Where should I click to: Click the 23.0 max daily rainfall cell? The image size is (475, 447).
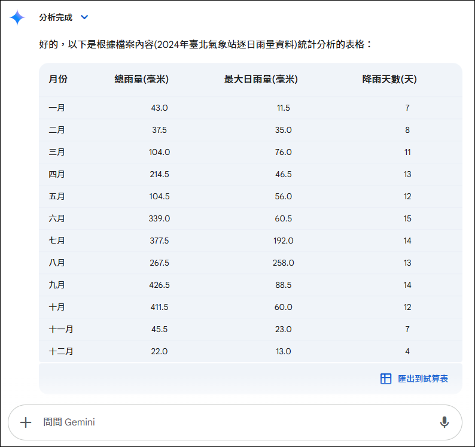click(283, 329)
